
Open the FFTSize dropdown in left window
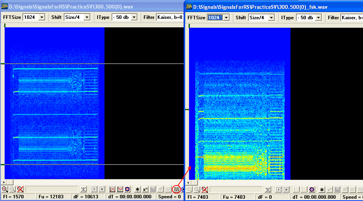(x=42, y=17)
